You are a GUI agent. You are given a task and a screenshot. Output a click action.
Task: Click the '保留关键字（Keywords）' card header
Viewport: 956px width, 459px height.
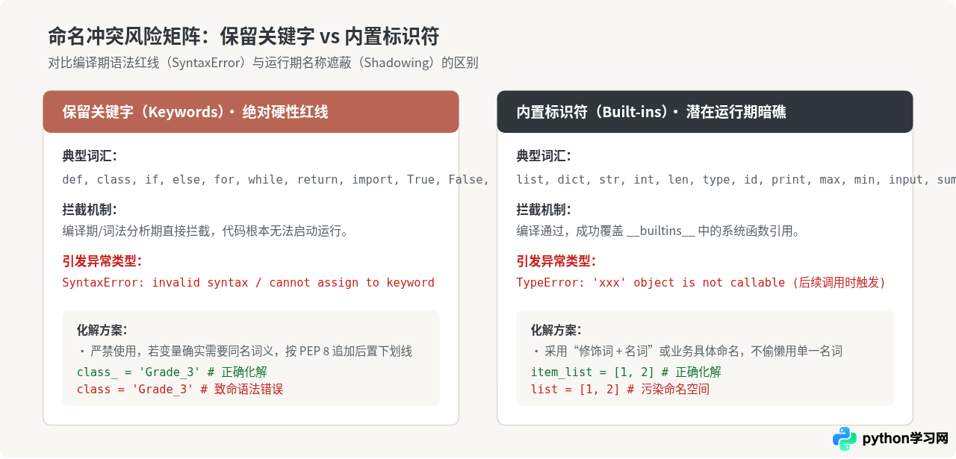coord(251,112)
